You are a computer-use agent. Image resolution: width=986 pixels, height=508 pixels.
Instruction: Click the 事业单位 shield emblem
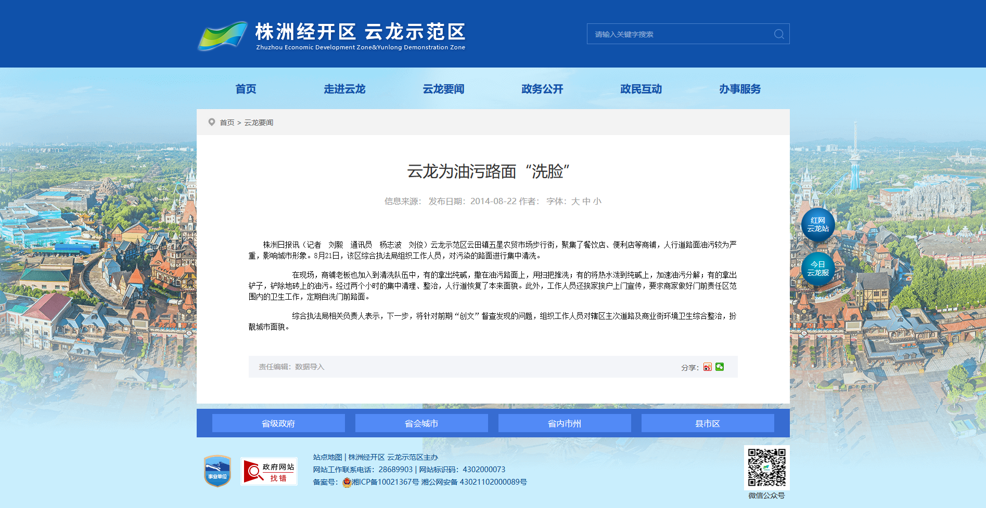217,471
